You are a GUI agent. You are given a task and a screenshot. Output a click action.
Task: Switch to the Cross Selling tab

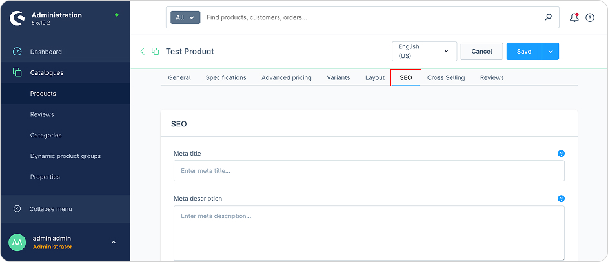click(x=446, y=77)
